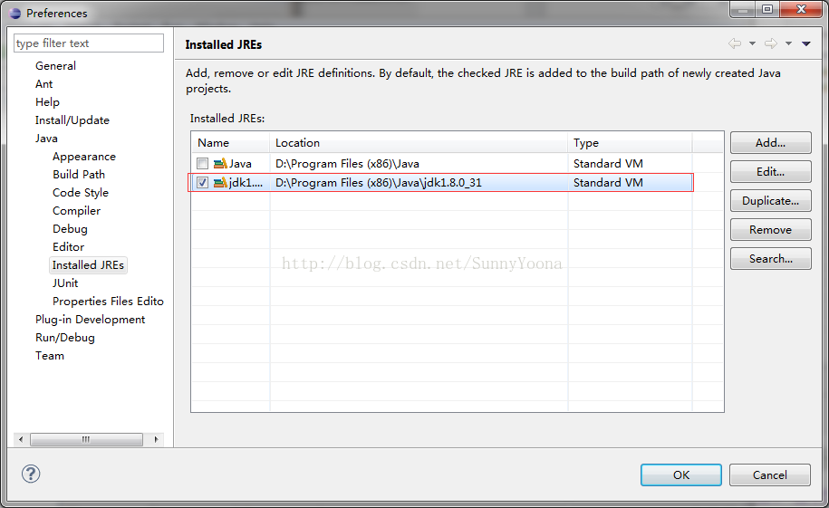
Task: Click the Duplicate... button
Action: click(770, 201)
